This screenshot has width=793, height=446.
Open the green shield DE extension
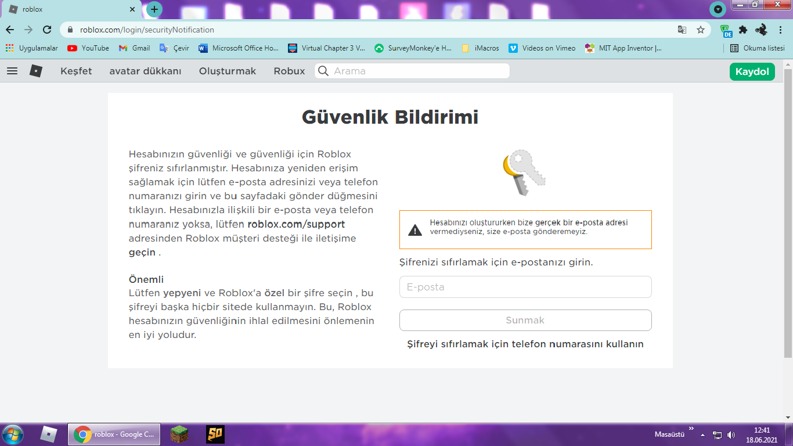coord(726,30)
